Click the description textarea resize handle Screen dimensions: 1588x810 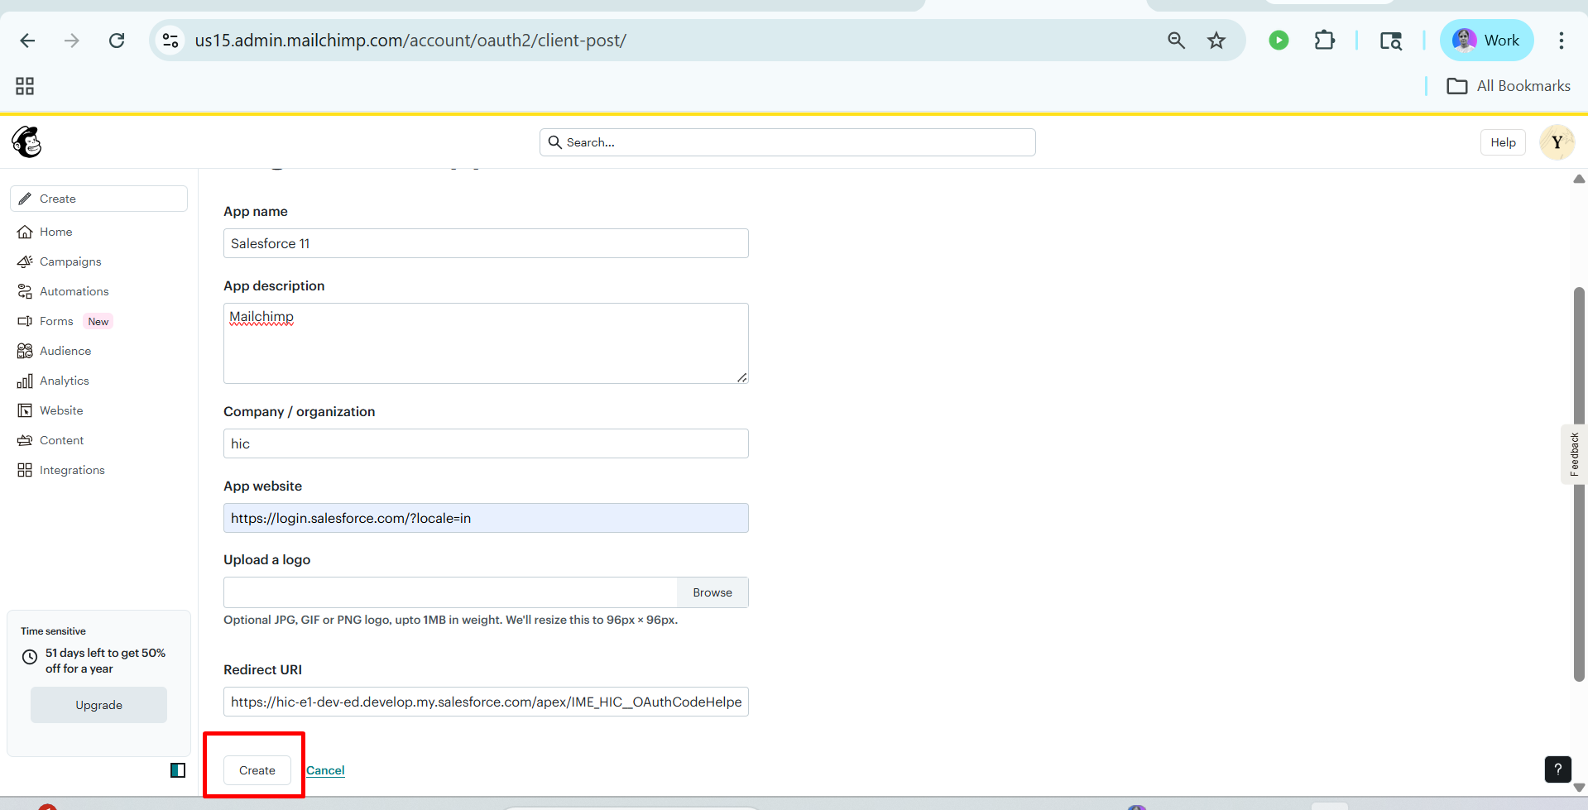742,377
